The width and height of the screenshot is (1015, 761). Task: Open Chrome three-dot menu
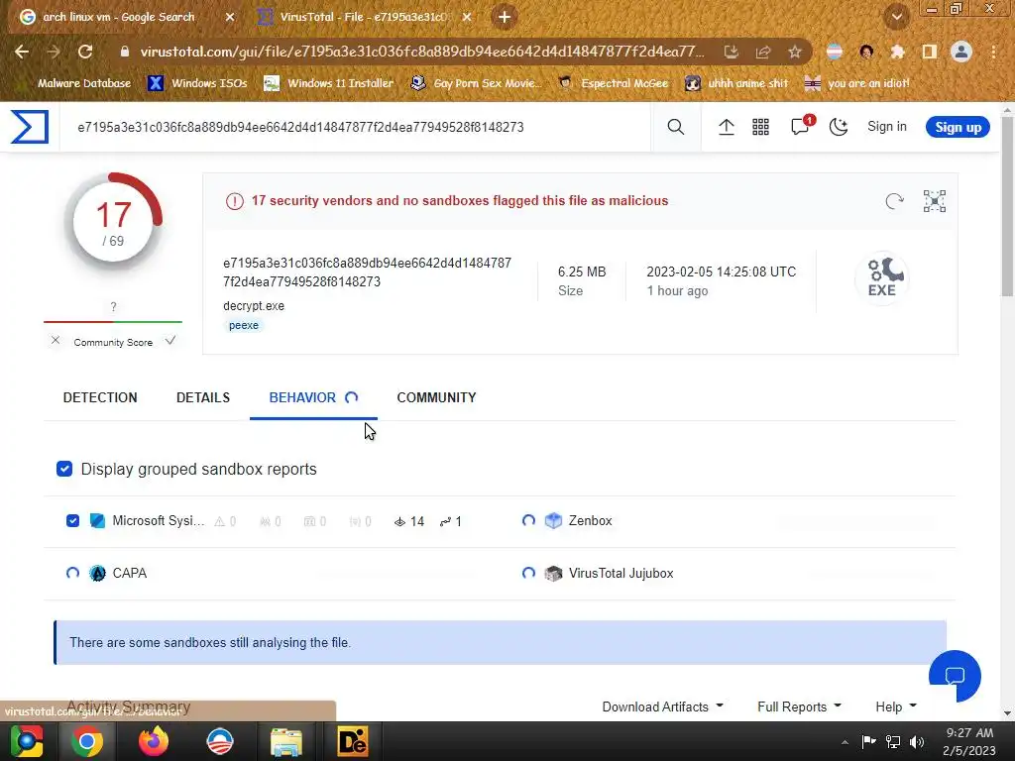[993, 52]
